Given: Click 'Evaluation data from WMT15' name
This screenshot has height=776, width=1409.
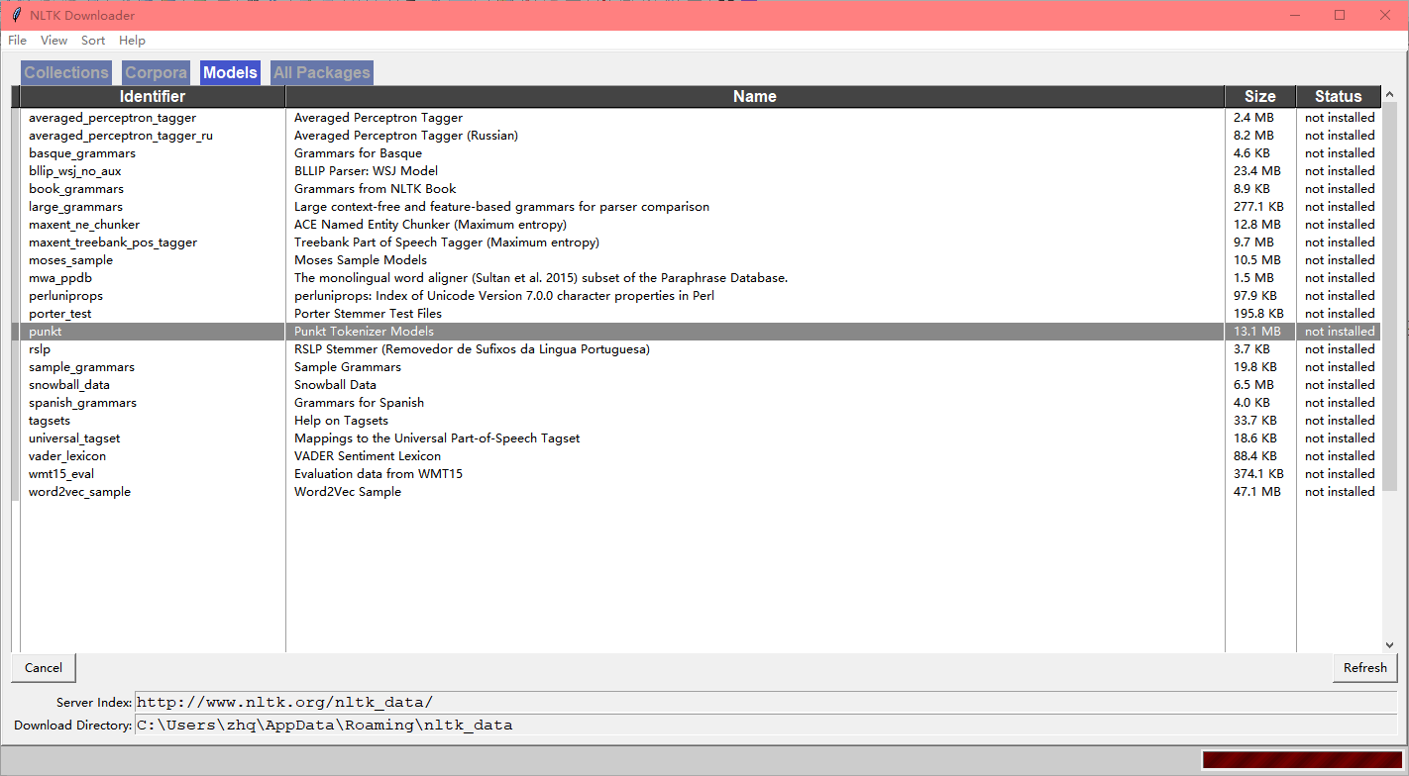Looking at the screenshot, I should pos(379,474).
